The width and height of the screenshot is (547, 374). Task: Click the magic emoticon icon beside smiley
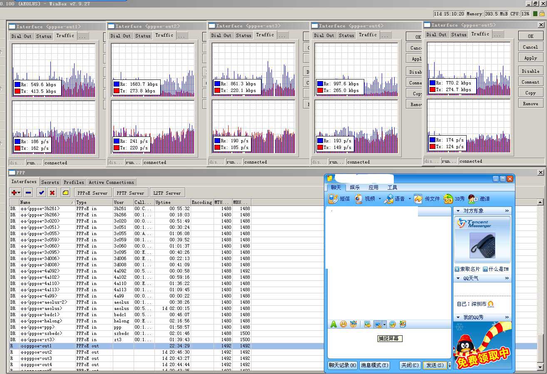coord(353,324)
